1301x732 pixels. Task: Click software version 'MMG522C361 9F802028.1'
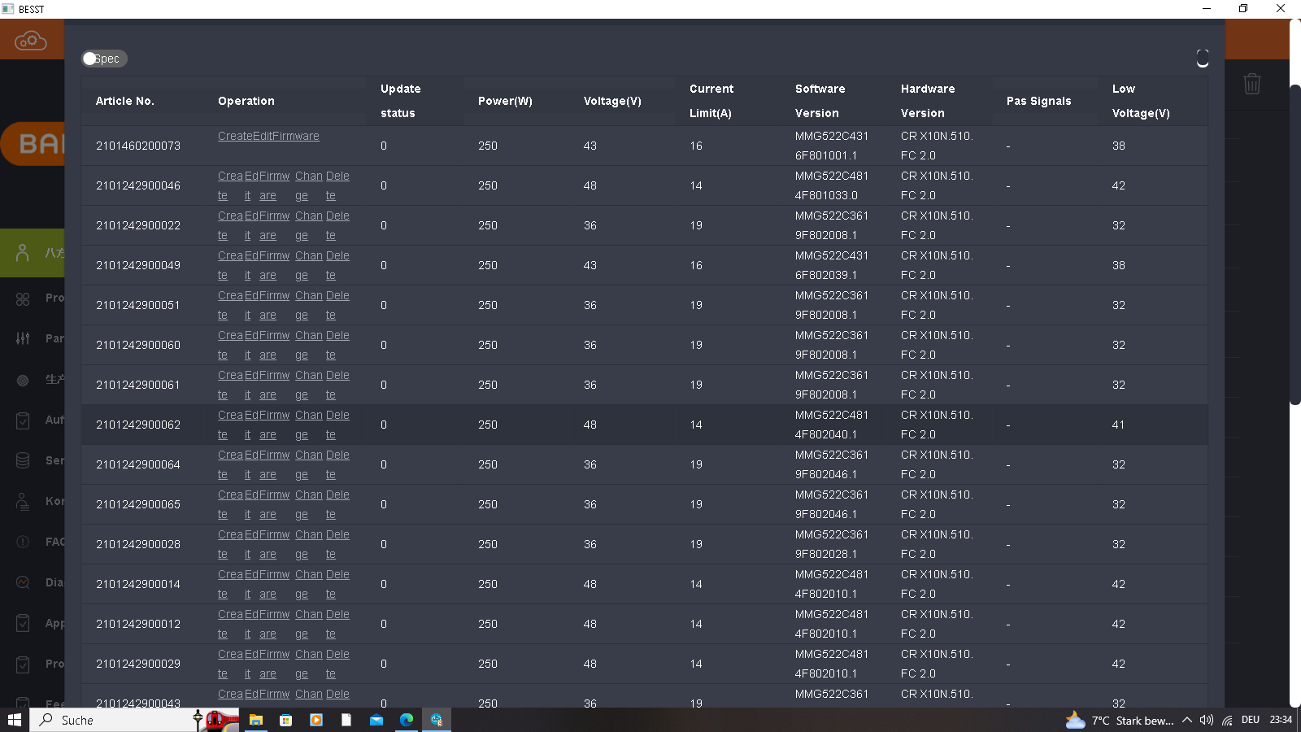[832, 544]
